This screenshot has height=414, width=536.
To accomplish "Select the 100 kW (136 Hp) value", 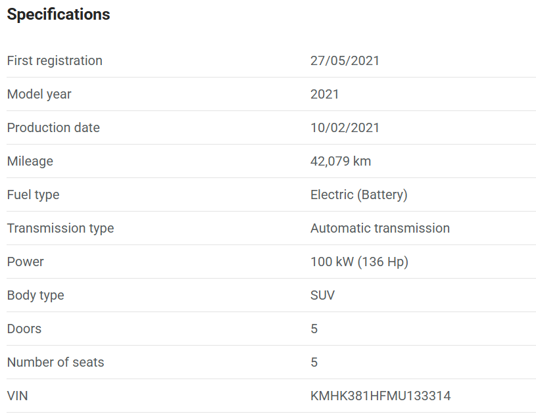I will tap(359, 262).
